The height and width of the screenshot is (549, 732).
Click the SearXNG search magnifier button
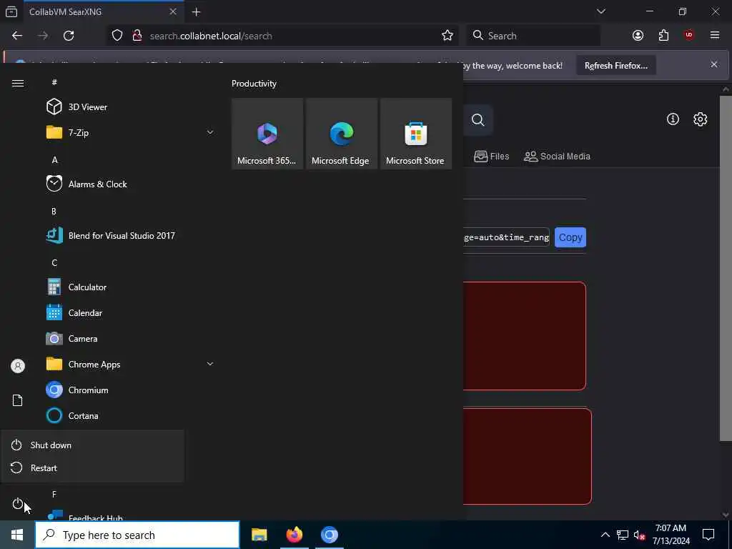[x=478, y=120]
